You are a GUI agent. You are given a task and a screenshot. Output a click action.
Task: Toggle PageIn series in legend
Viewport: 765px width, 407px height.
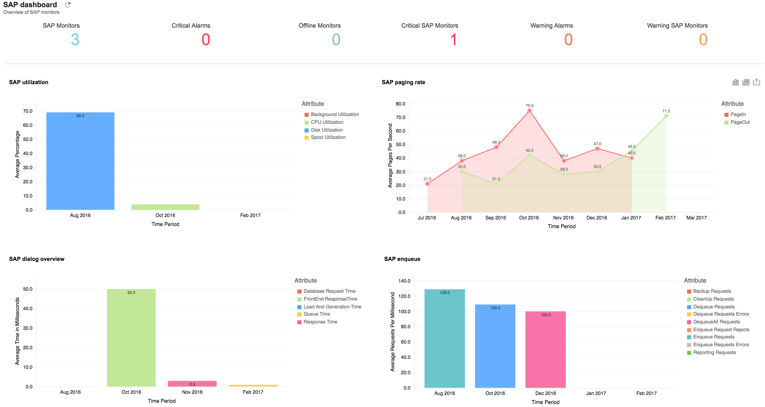738,115
